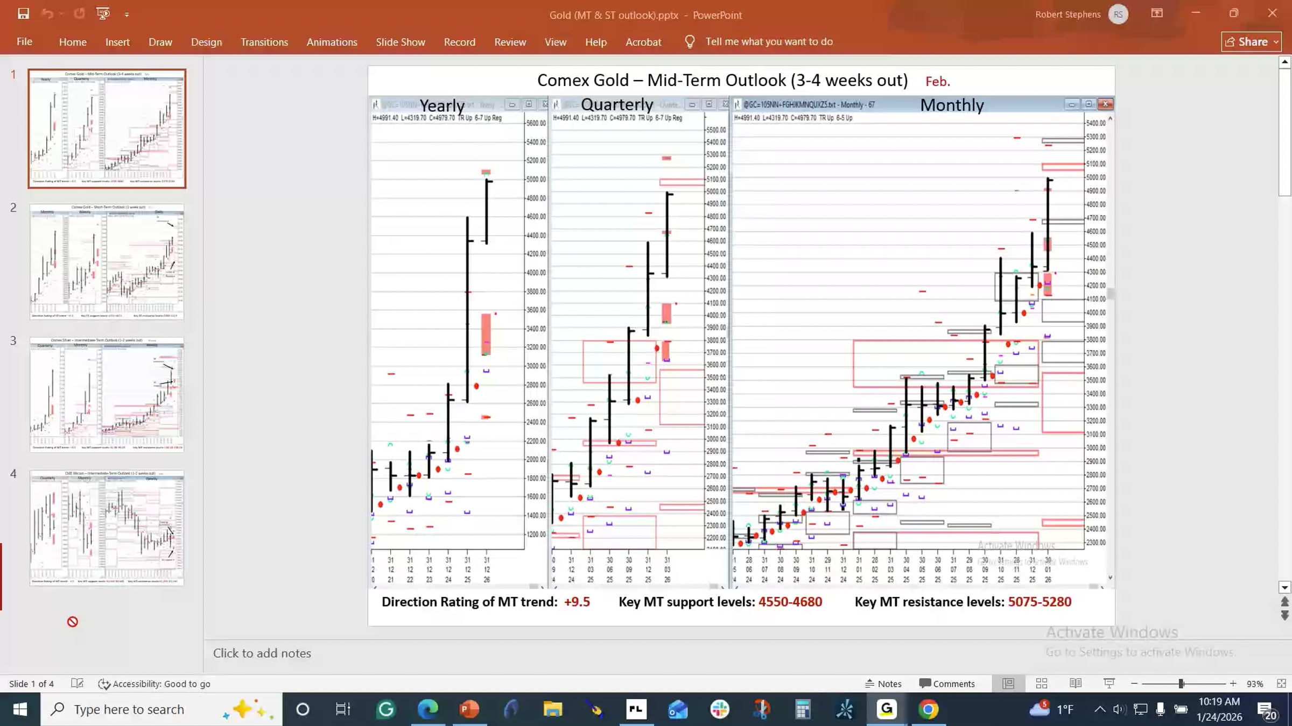Click Windows Start button
1292x726 pixels.
click(x=20, y=709)
